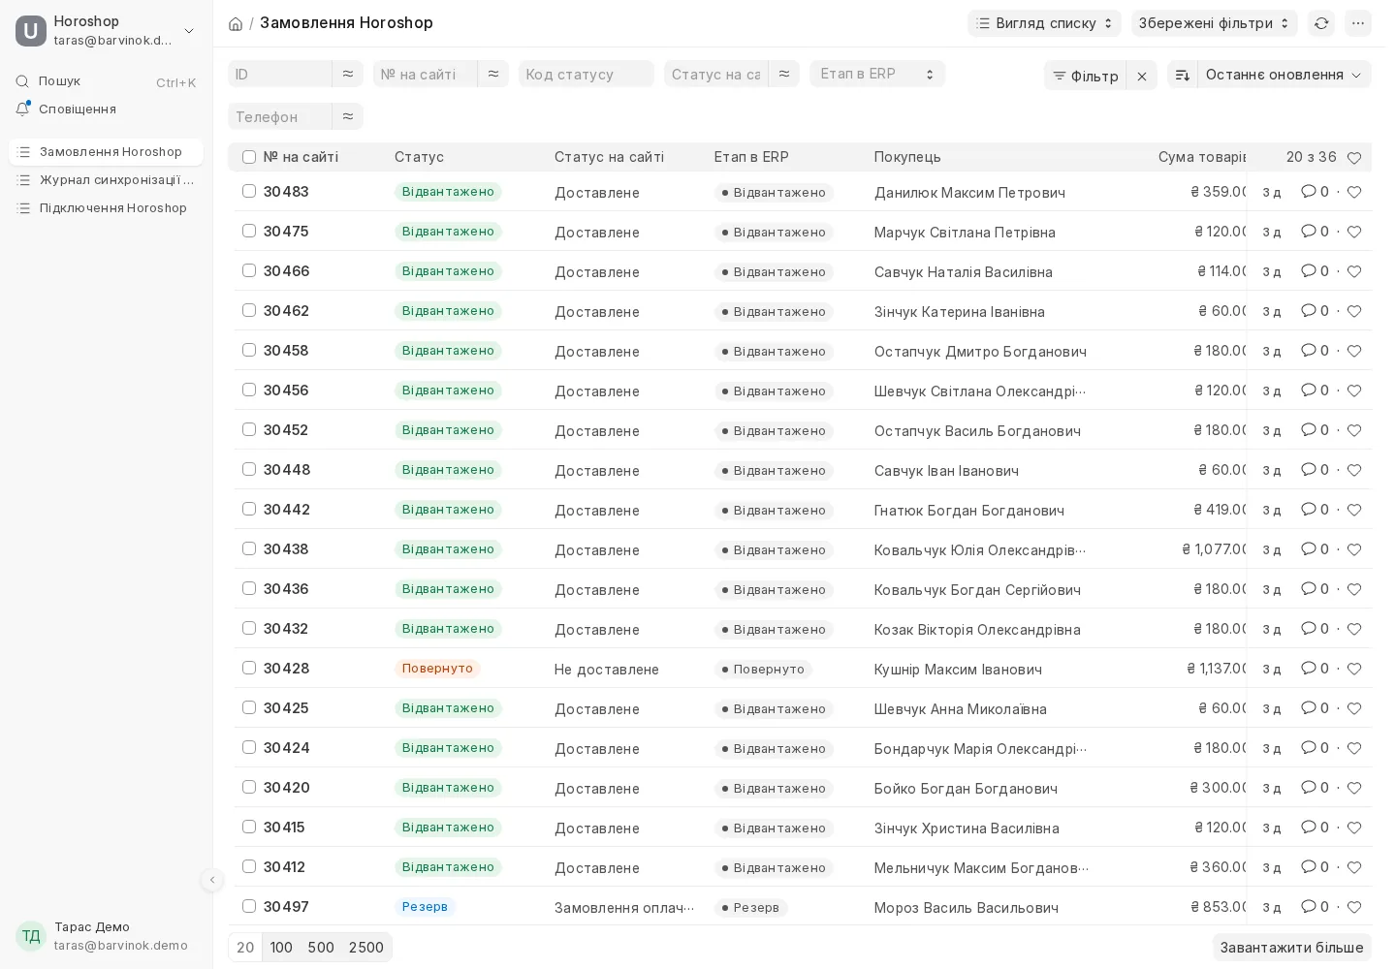Refresh the order list with the reload icon
The height and width of the screenshot is (969, 1396).
click(1320, 23)
